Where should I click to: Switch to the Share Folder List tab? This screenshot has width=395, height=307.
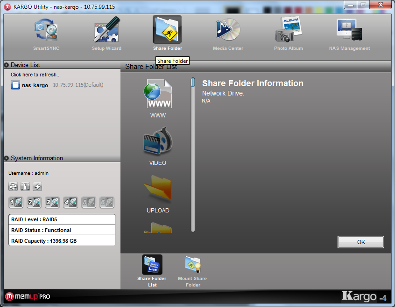(152, 271)
